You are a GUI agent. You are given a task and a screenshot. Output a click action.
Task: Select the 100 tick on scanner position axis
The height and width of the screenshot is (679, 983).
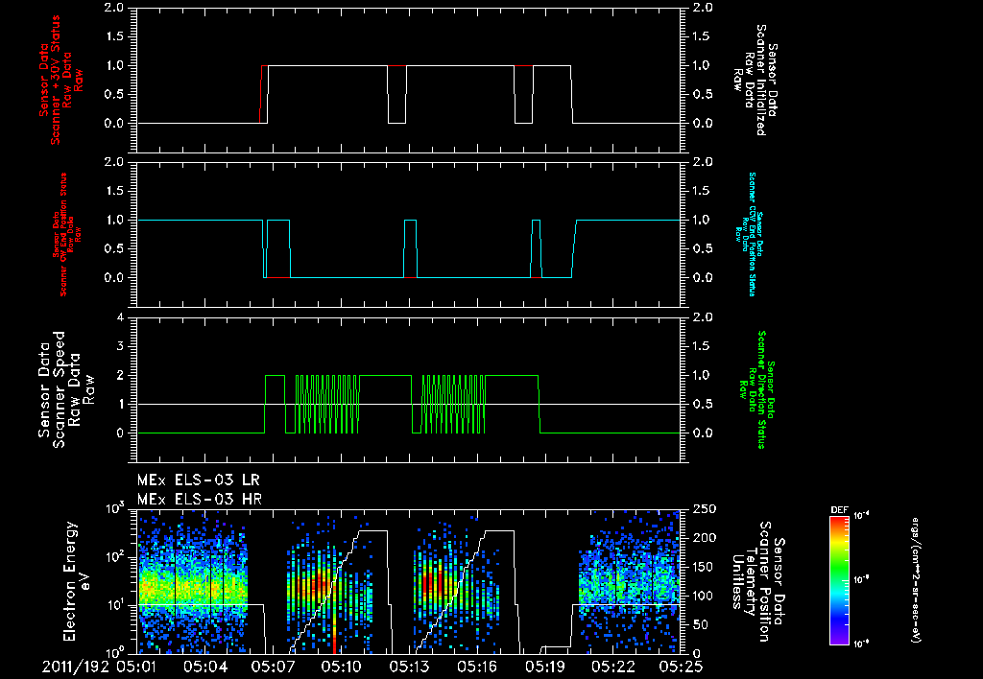702,596
